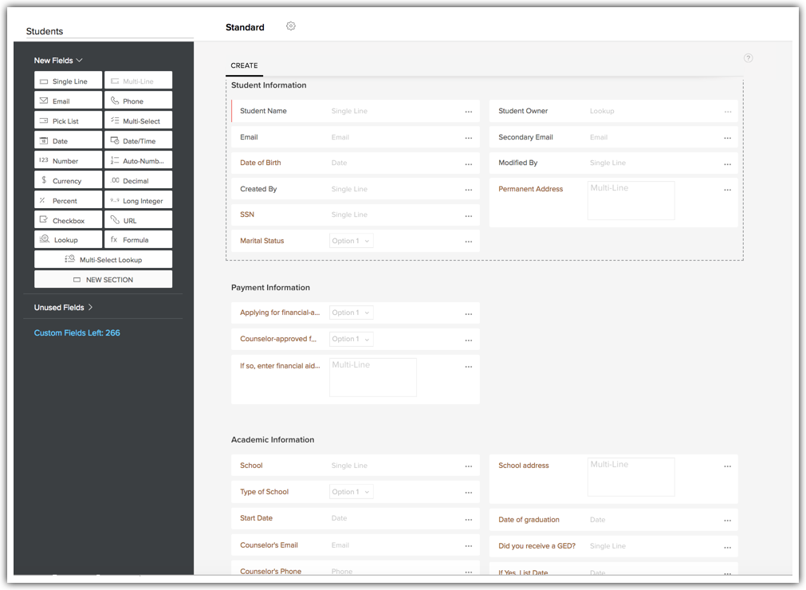Open the three-dot menu for SSN field
Screen dimensions: 806x590
tap(469, 215)
